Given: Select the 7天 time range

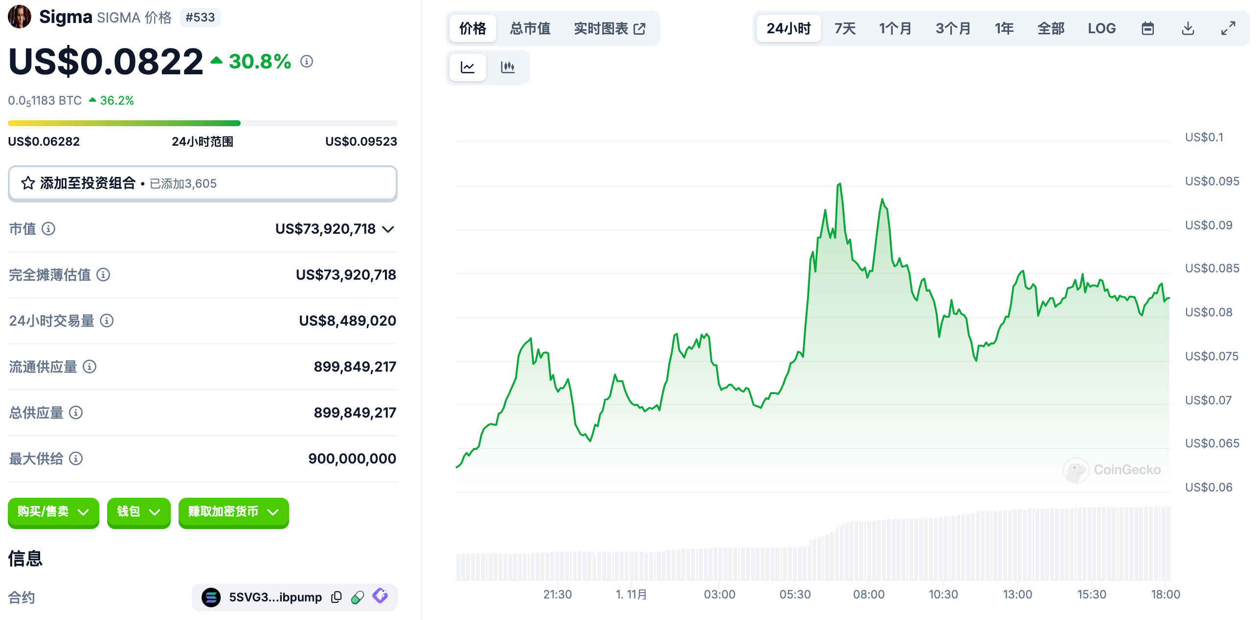Looking at the screenshot, I should (x=845, y=28).
